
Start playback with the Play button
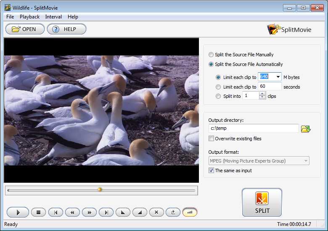point(18,213)
